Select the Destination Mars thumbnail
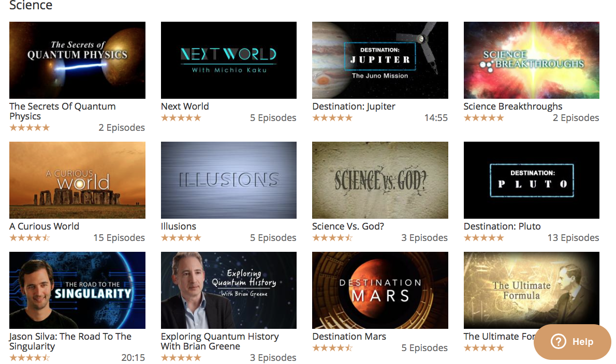Image resolution: width=616 pixels, height=364 pixels. (380, 290)
